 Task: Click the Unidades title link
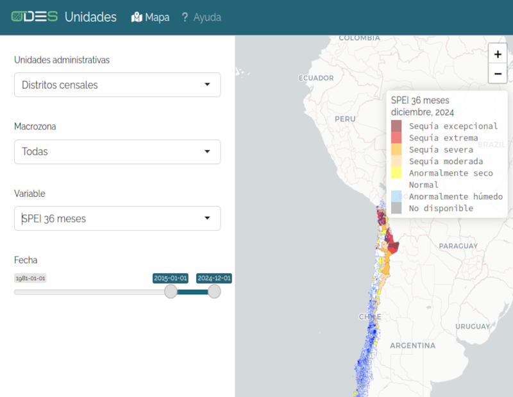[x=90, y=17]
